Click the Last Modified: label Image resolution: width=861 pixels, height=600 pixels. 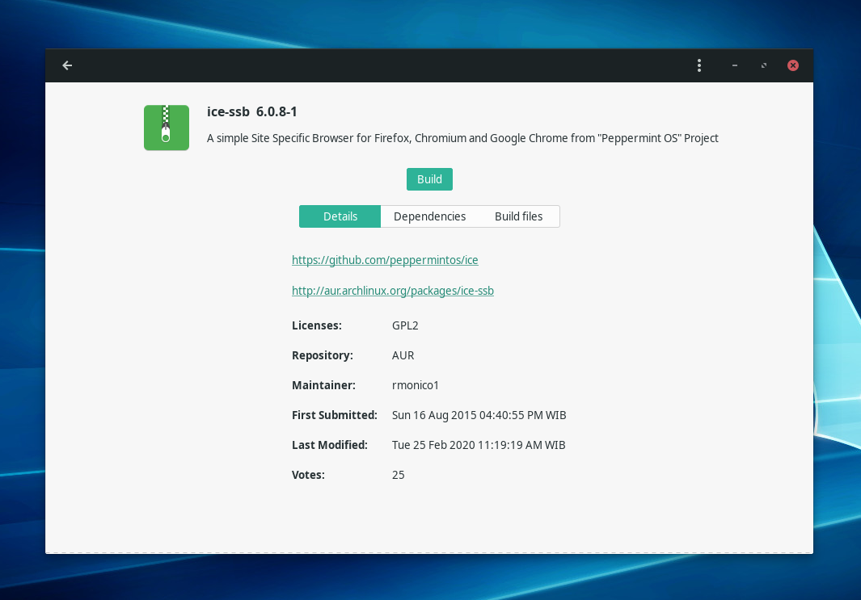pos(330,445)
